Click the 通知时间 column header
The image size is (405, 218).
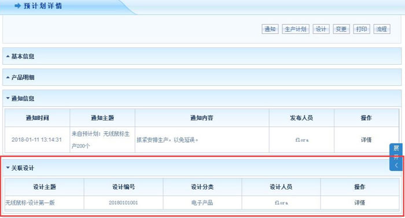pyautogui.click(x=38, y=118)
